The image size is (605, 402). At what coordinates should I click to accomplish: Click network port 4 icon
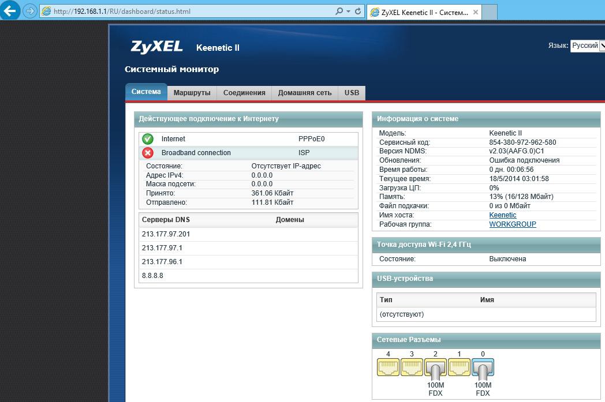tap(388, 367)
